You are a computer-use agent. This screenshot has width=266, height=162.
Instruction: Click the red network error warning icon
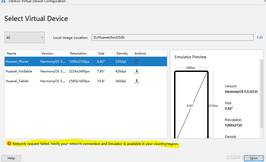(9, 144)
